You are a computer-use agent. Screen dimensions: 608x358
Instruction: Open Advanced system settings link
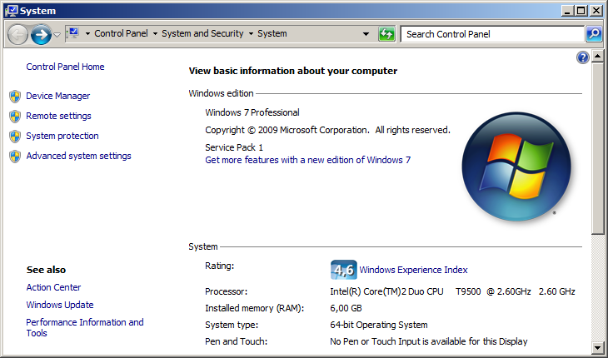click(x=79, y=156)
